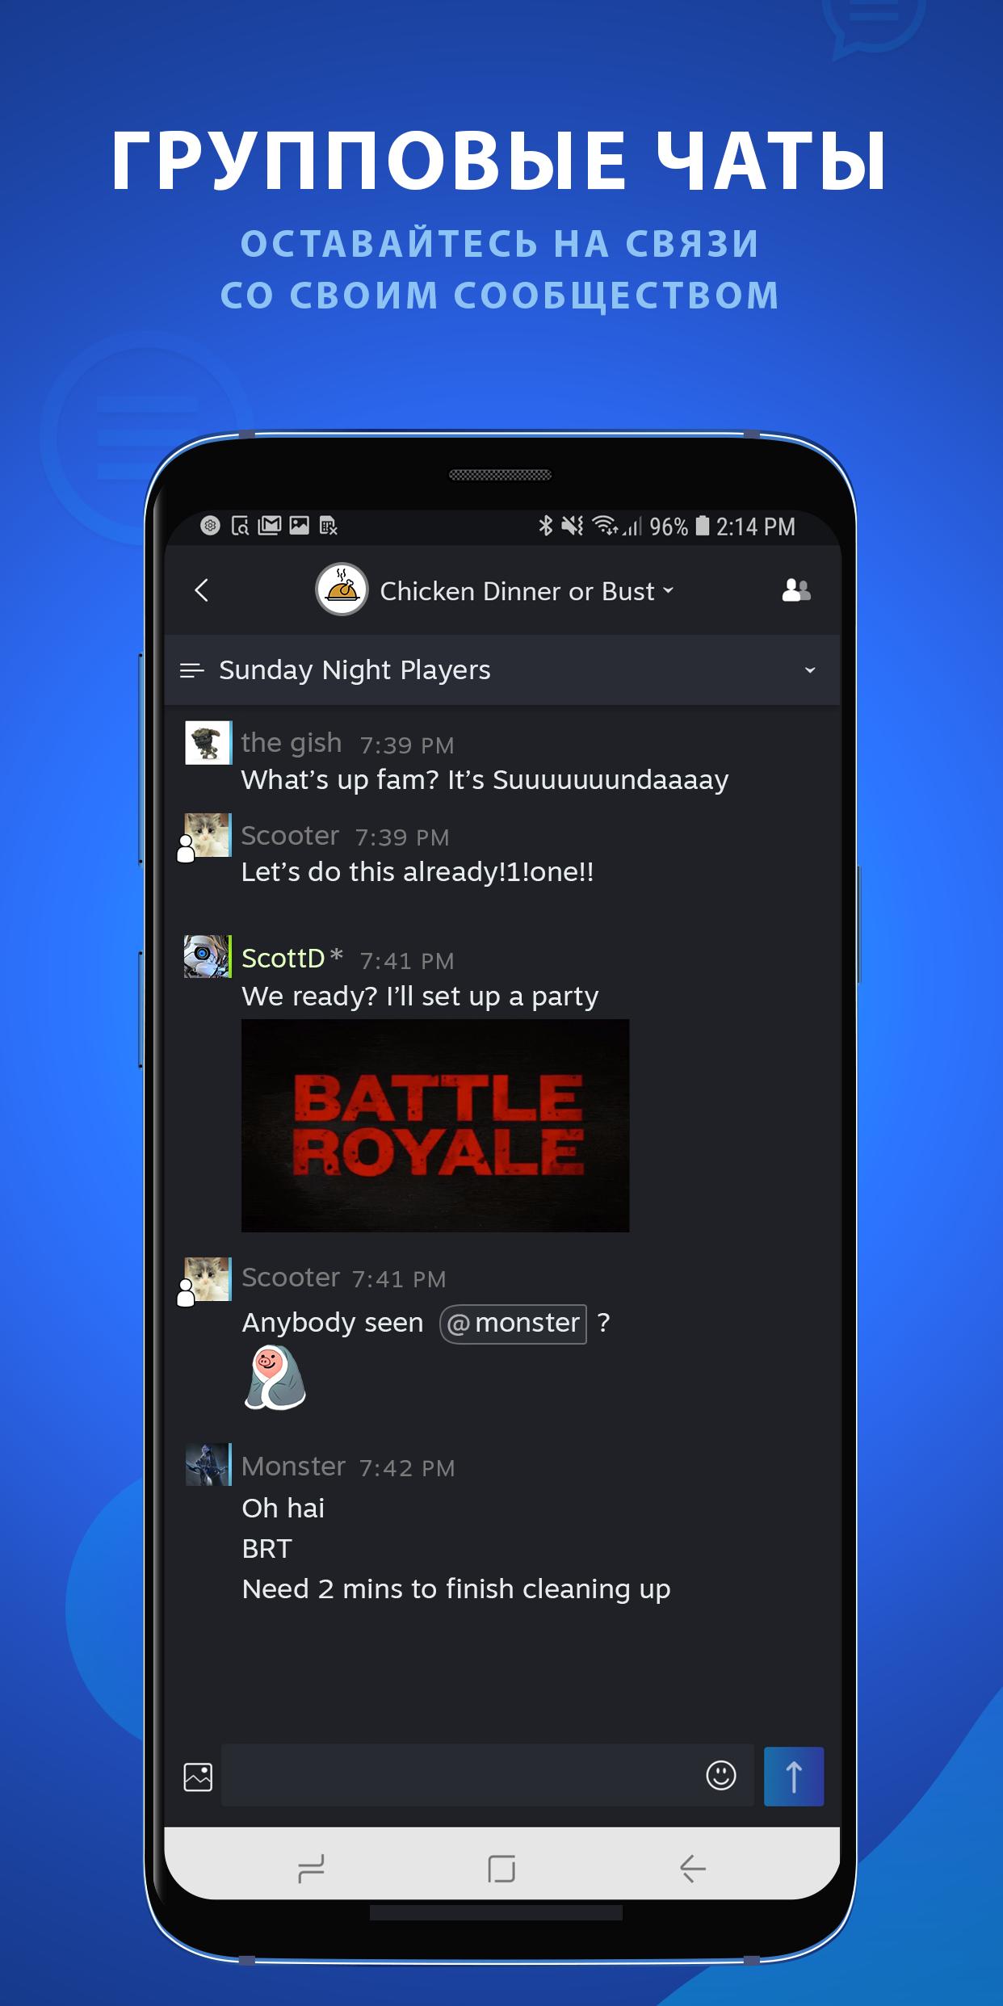The width and height of the screenshot is (1003, 2006).
Task: Tap the ScottD username
Action: point(283,959)
